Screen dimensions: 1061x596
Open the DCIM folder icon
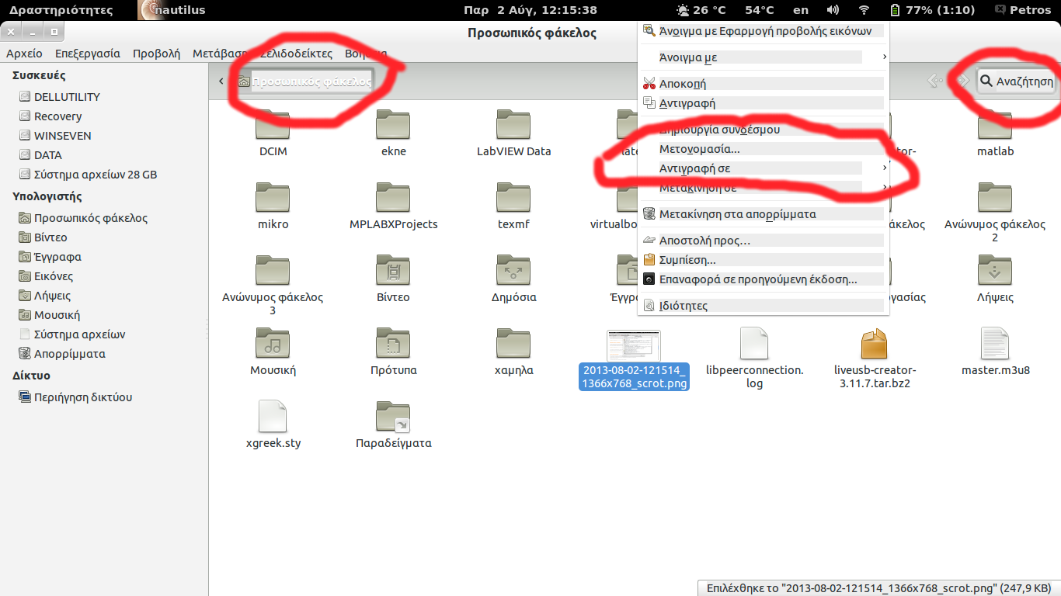click(x=273, y=126)
